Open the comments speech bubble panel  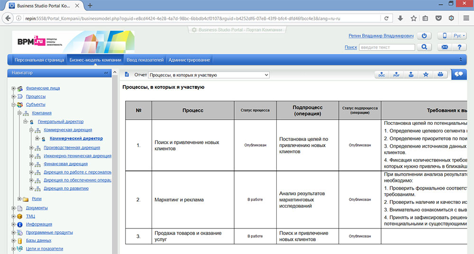click(x=459, y=74)
